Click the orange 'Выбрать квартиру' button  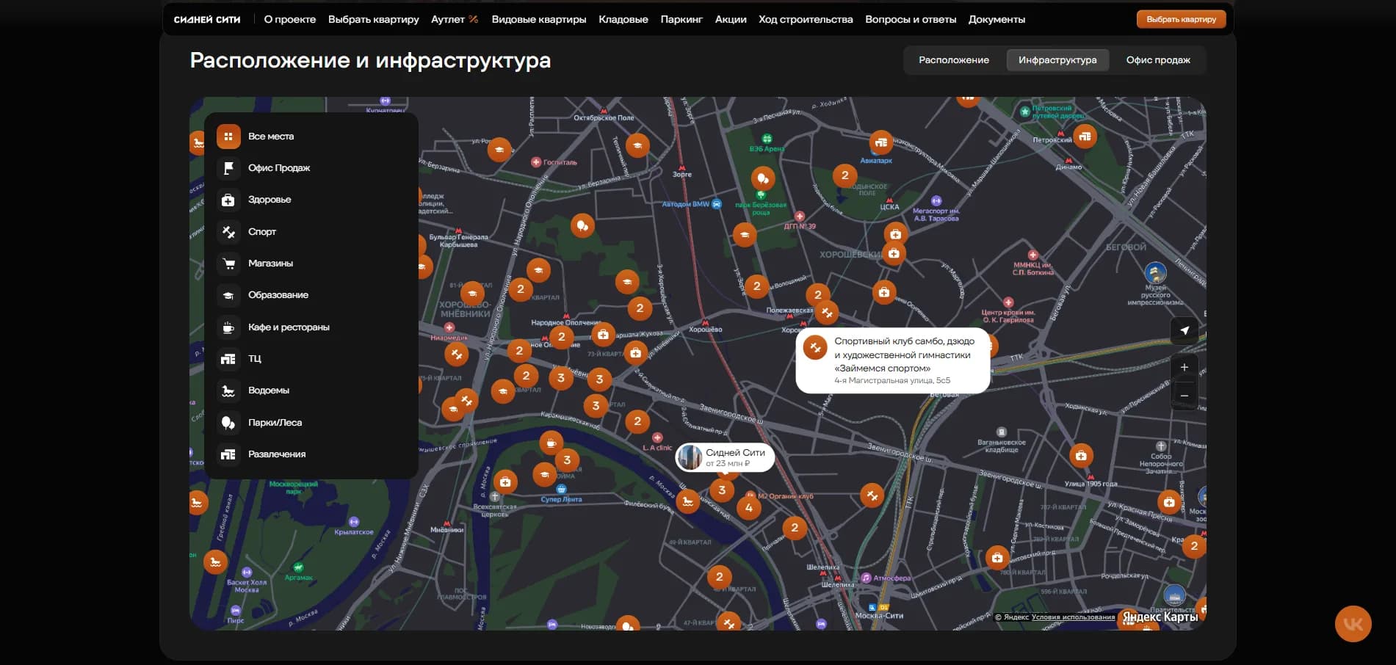tap(1181, 19)
